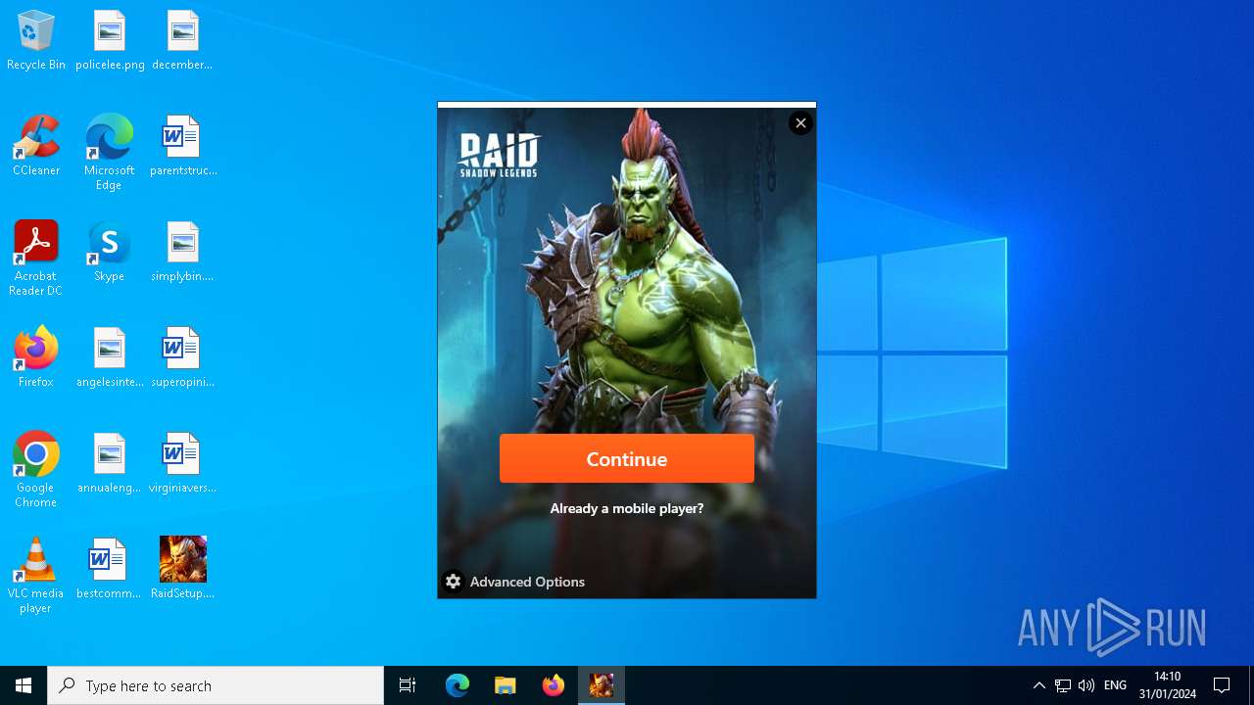
Task: Open Task View on the taskbar
Action: click(x=408, y=685)
